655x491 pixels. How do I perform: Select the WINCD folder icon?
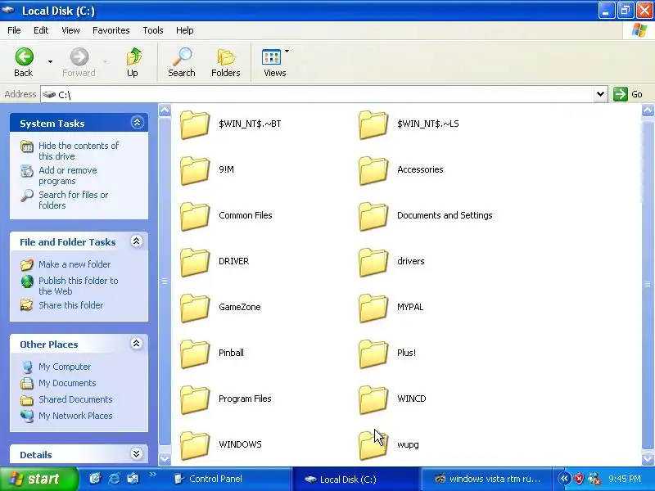373,400
